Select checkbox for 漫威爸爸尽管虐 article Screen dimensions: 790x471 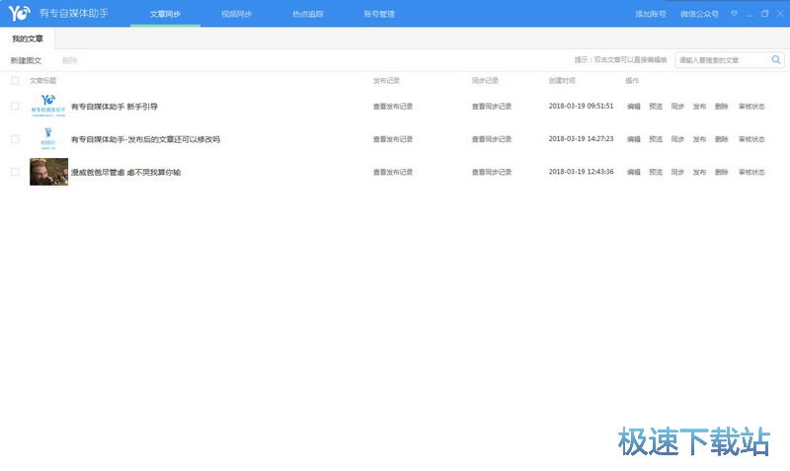(x=15, y=172)
